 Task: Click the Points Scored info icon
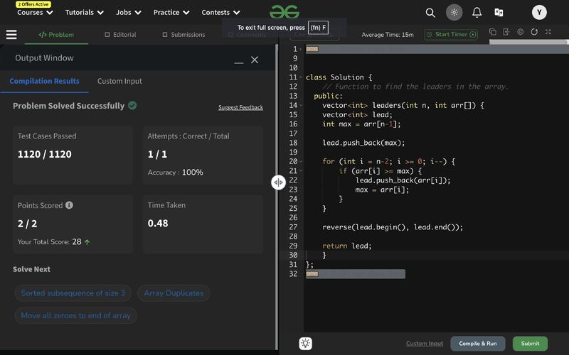69,205
